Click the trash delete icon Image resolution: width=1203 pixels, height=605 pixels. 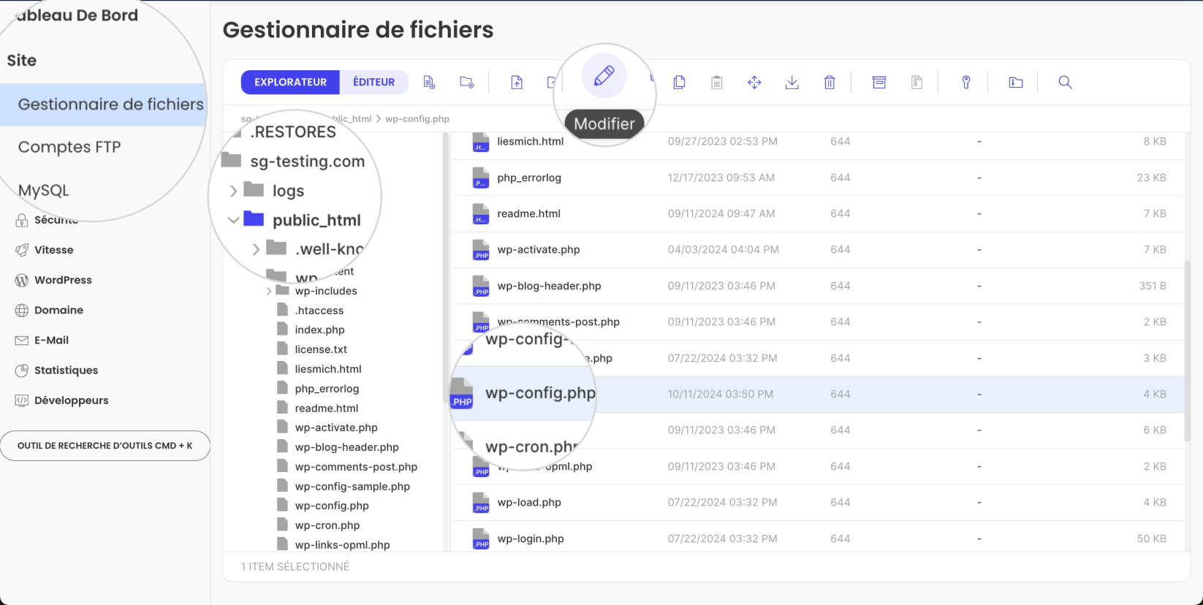830,83
